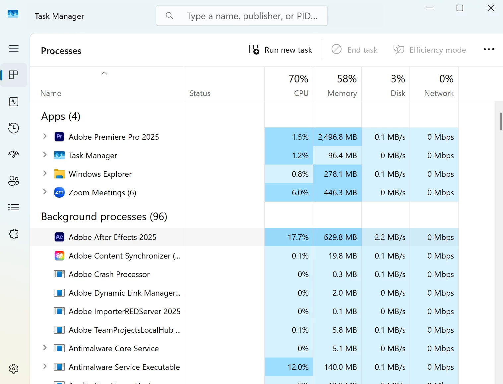
Task: Open the Users sidebar icon
Action: pos(14,181)
